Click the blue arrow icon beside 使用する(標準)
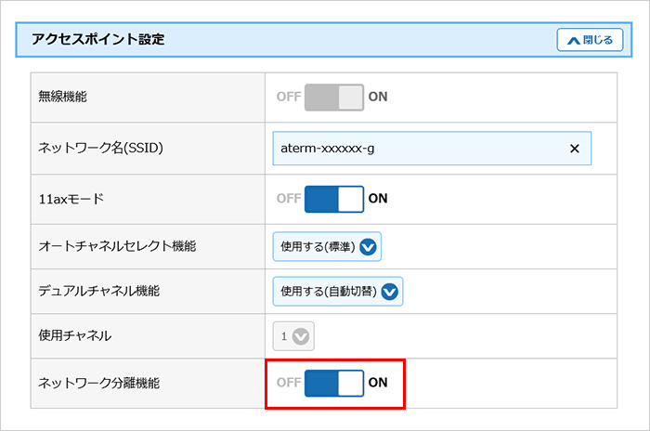650x431 pixels. [x=369, y=247]
